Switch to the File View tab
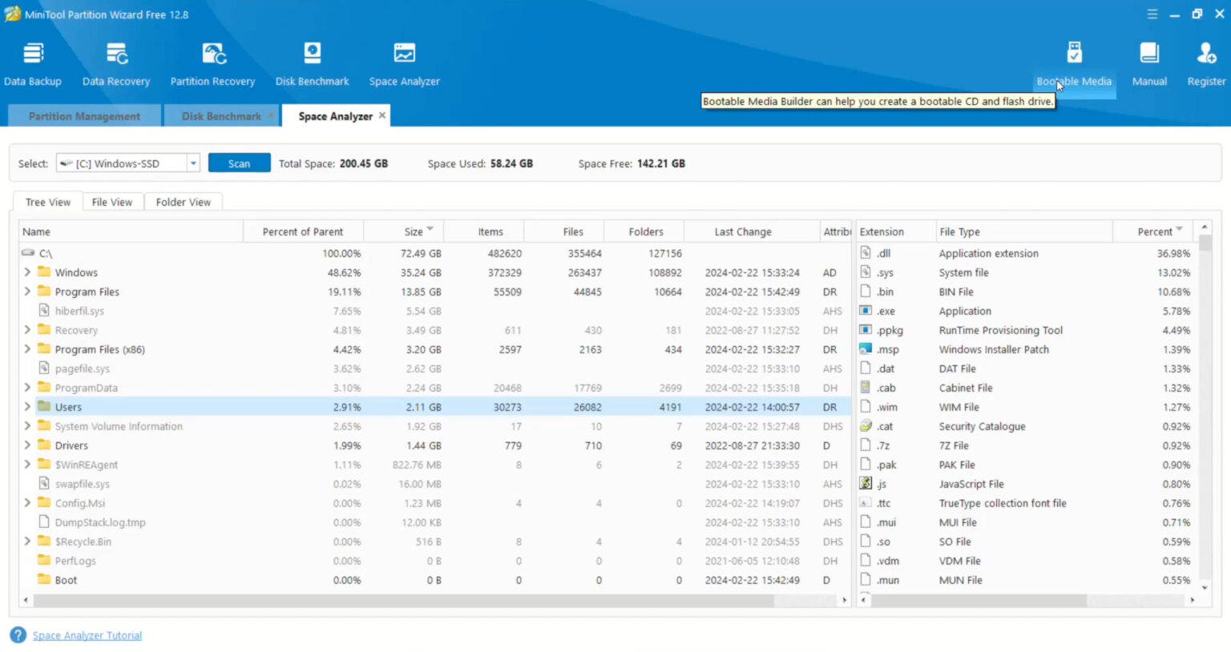Screen dimensions: 1231x652 [112, 201]
